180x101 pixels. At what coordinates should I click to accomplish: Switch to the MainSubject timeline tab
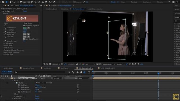(x=65, y=68)
